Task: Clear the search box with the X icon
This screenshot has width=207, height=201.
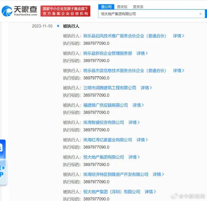Action: point(200,14)
